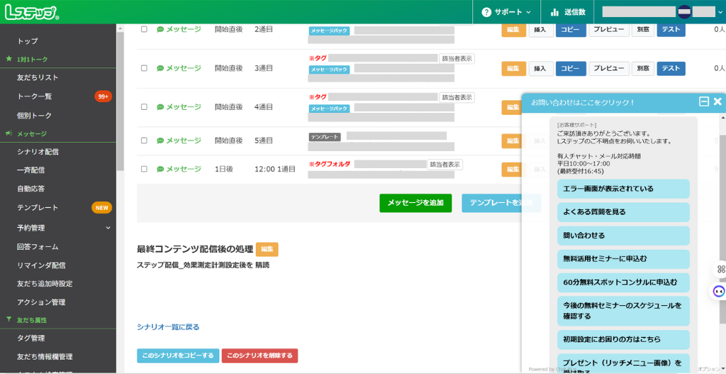
Task: Click the green メッセージを追加 button
Action: (415, 203)
